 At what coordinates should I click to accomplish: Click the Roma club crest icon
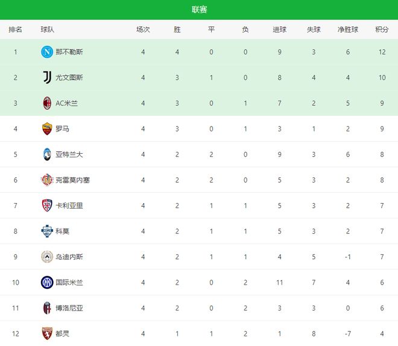point(46,128)
